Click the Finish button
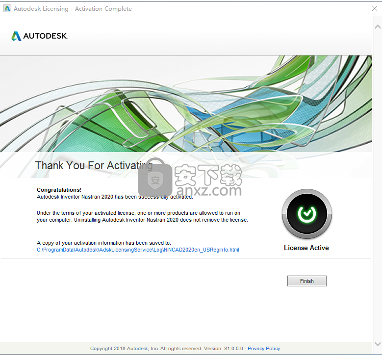Viewport: 382px width, 356px height. click(x=306, y=281)
